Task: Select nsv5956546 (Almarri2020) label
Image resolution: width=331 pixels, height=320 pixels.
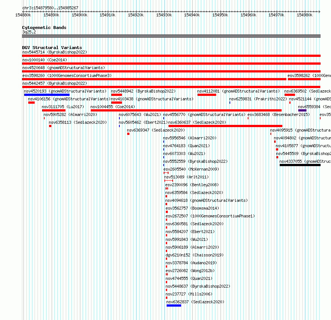Action: click(190, 138)
